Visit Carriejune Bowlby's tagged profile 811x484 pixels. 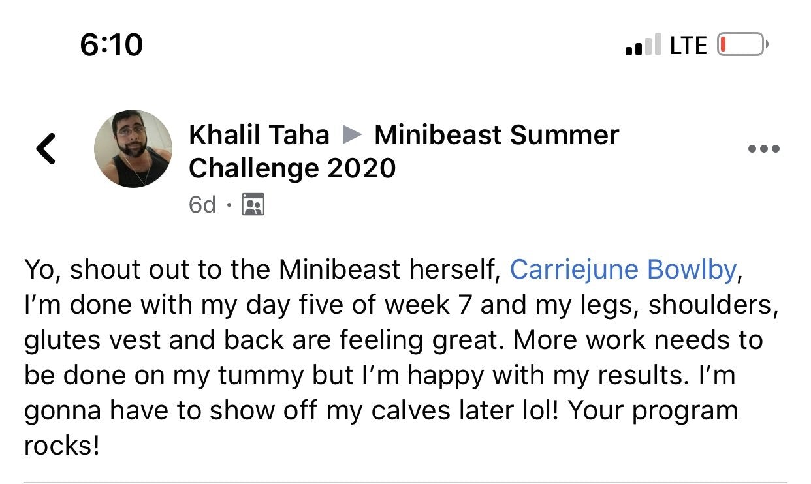622,270
